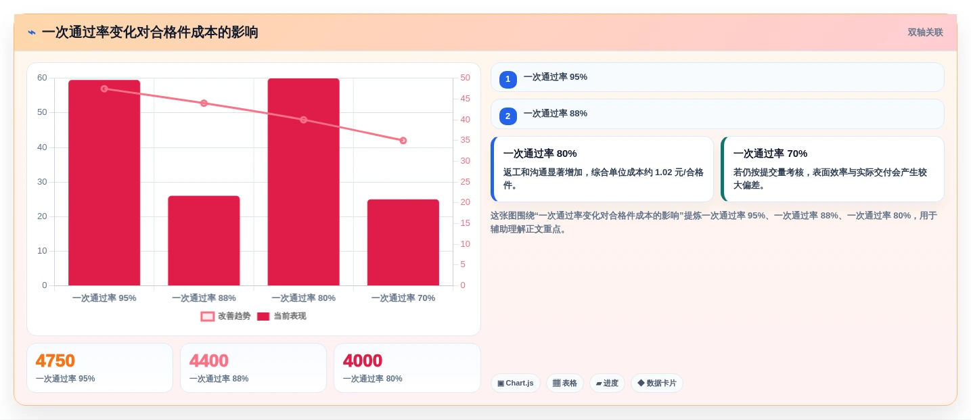
Task: Select the numbered badge 1 item
Action: coord(507,79)
